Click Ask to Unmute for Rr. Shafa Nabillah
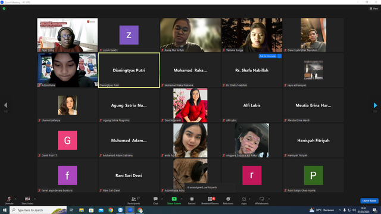 (267, 56)
